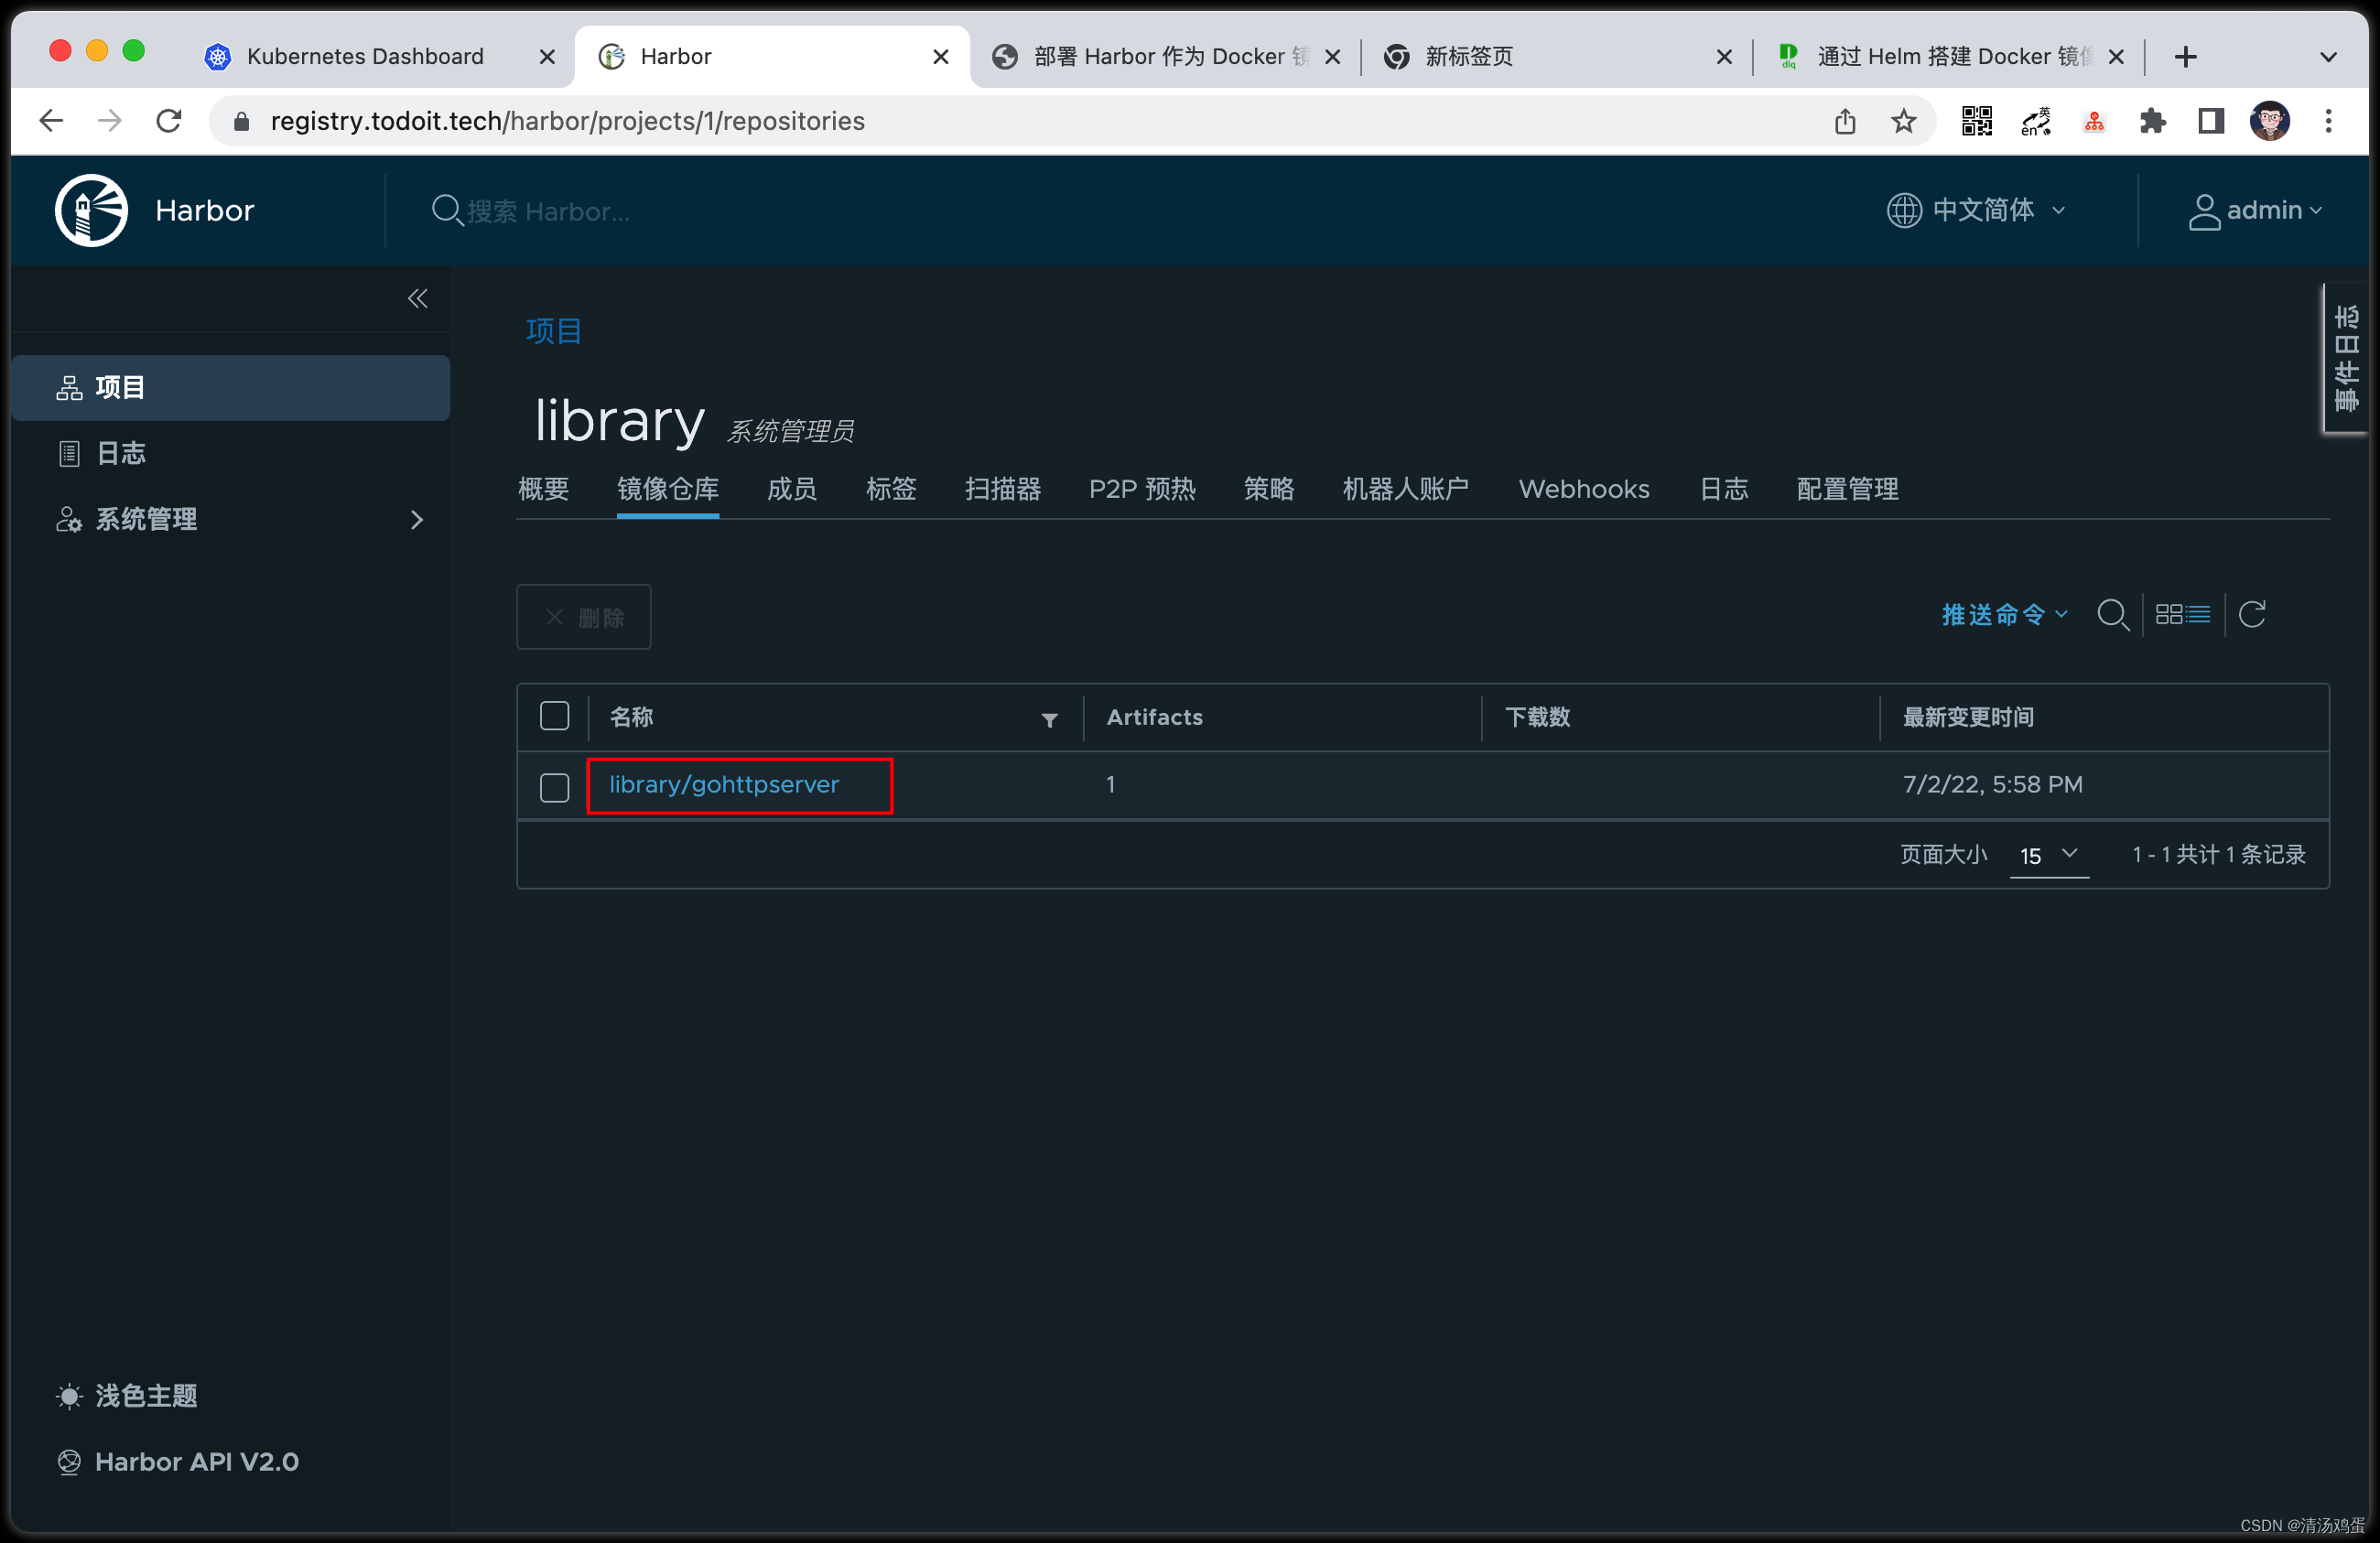The width and height of the screenshot is (2380, 1543).
Task: View site security lock info
Action: pyautogui.click(x=241, y=121)
